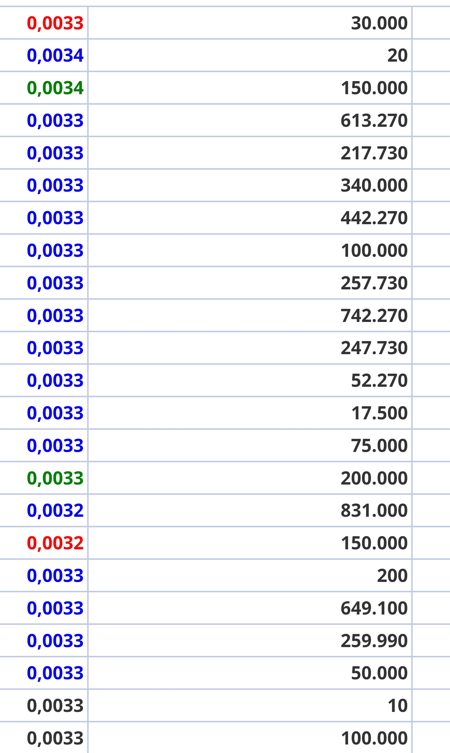450x753 pixels.
Task: Select the 75.000 volume cell
Action: [x=250, y=446]
